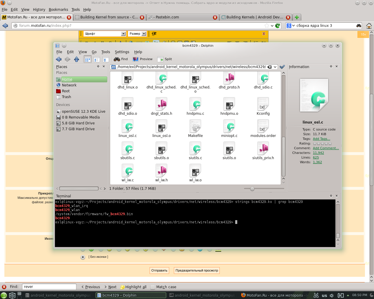The image size is (374, 299).
Task: Open new Firefox tab with plus
Action: pos(297,17)
